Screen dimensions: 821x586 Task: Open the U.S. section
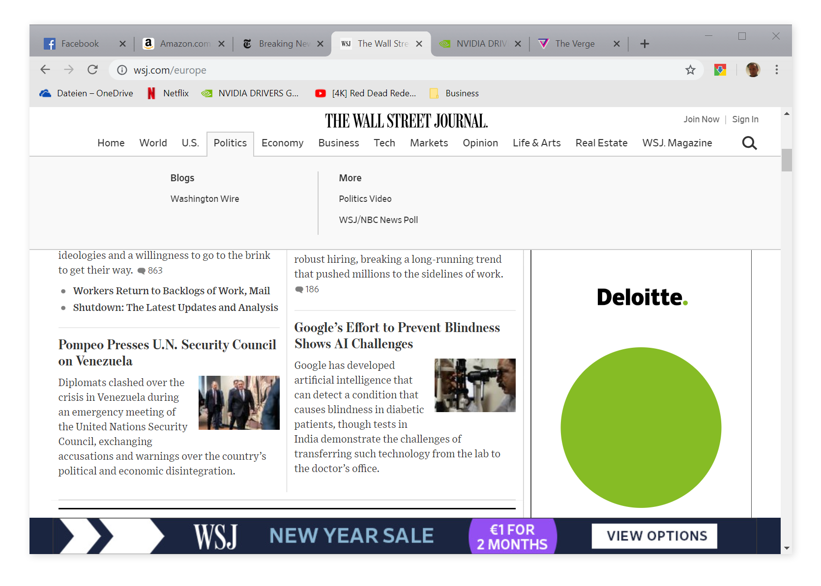pos(190,143)
